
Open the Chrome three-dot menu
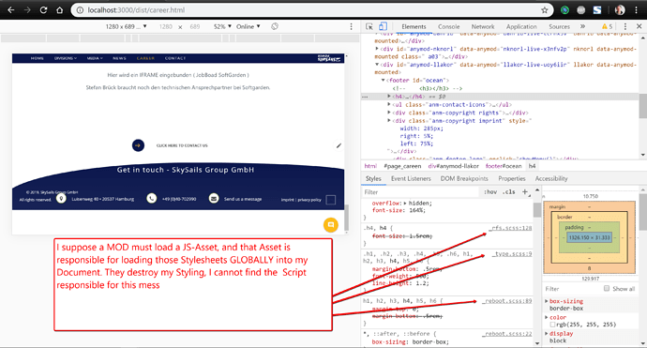(x=637, y=10)
